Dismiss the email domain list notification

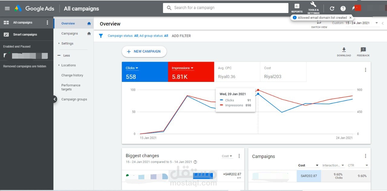350,18
